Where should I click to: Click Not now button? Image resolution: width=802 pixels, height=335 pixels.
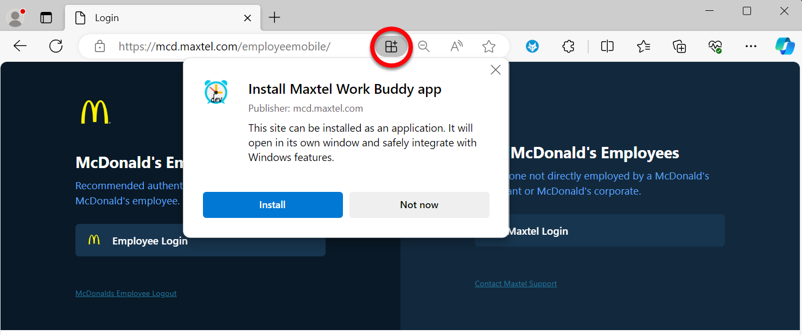click(x=419, y=205)
